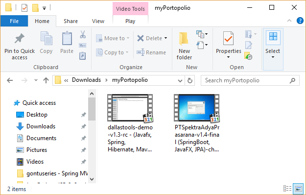306x195 pixels.
Task: Go Up one folder level
Action: point(46,80)
